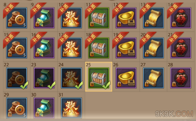Pick the day 13 scroll reward
The height and width of the screenshot is (121, 196).
pyautogui.click(x=153, y=18)
